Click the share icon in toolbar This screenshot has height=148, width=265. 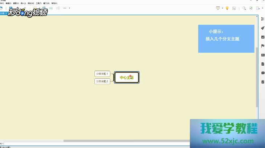[x=251, y=8]
